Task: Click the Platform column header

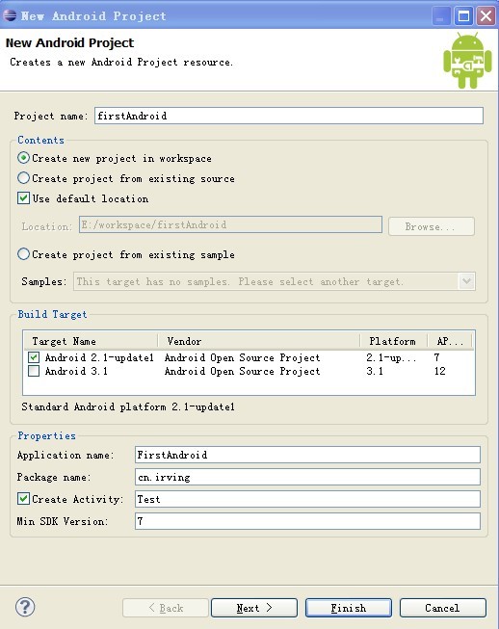Action: pyautogui.click(x=393, y=341)
